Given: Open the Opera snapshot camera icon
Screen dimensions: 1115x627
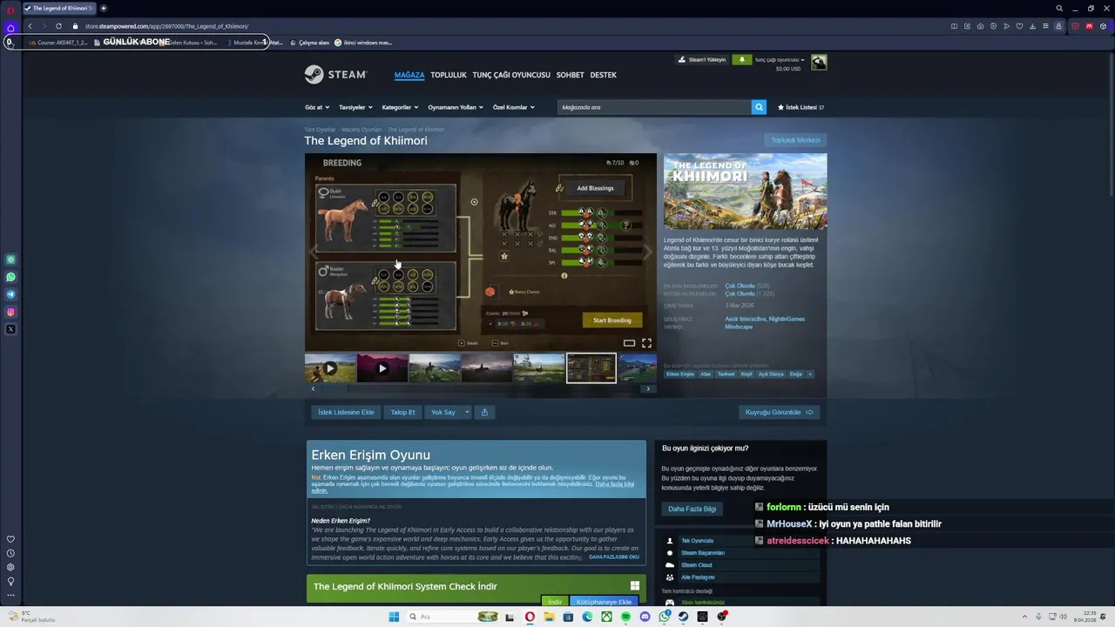Looking at the screenshot, I should (981, 26).
